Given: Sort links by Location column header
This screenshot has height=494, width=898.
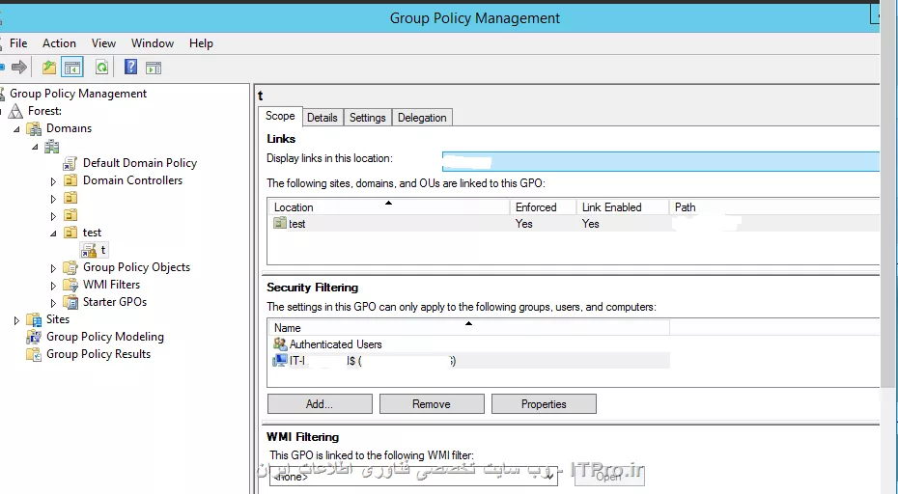Looking at the screenshot, I should 389,207.
